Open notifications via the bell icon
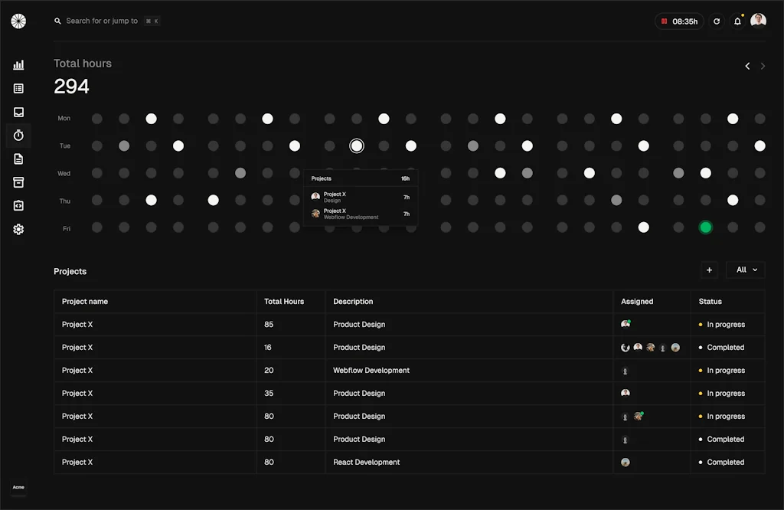This screenshot has width=784, height=510. 737,21
